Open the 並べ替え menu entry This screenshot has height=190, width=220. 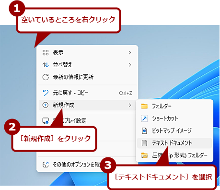87,65
